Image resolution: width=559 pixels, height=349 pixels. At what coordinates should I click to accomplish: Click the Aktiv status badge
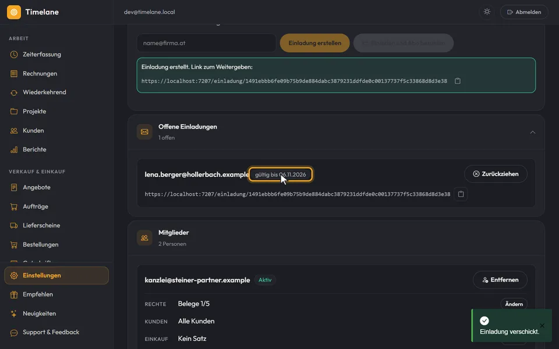pos(265,280)
